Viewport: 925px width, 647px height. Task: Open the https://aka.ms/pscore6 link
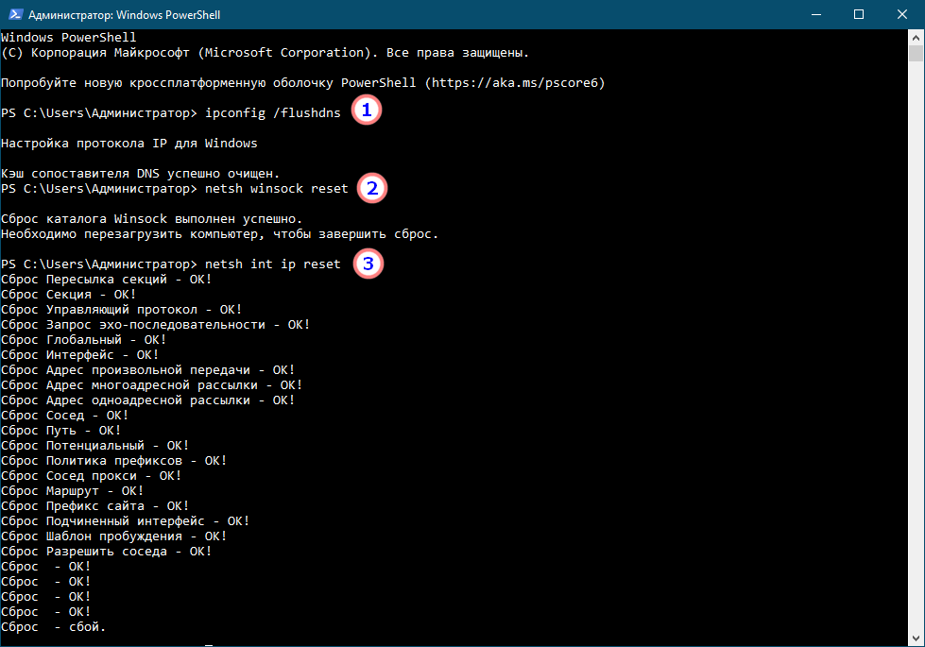(x=512, y=83)
